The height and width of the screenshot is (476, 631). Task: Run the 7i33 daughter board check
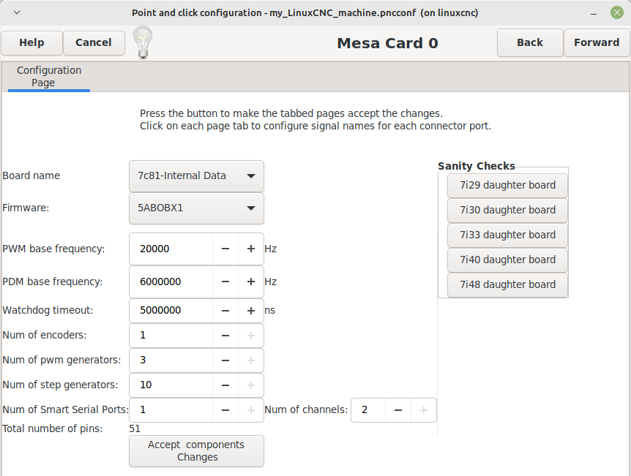click(x=507, y=235)
